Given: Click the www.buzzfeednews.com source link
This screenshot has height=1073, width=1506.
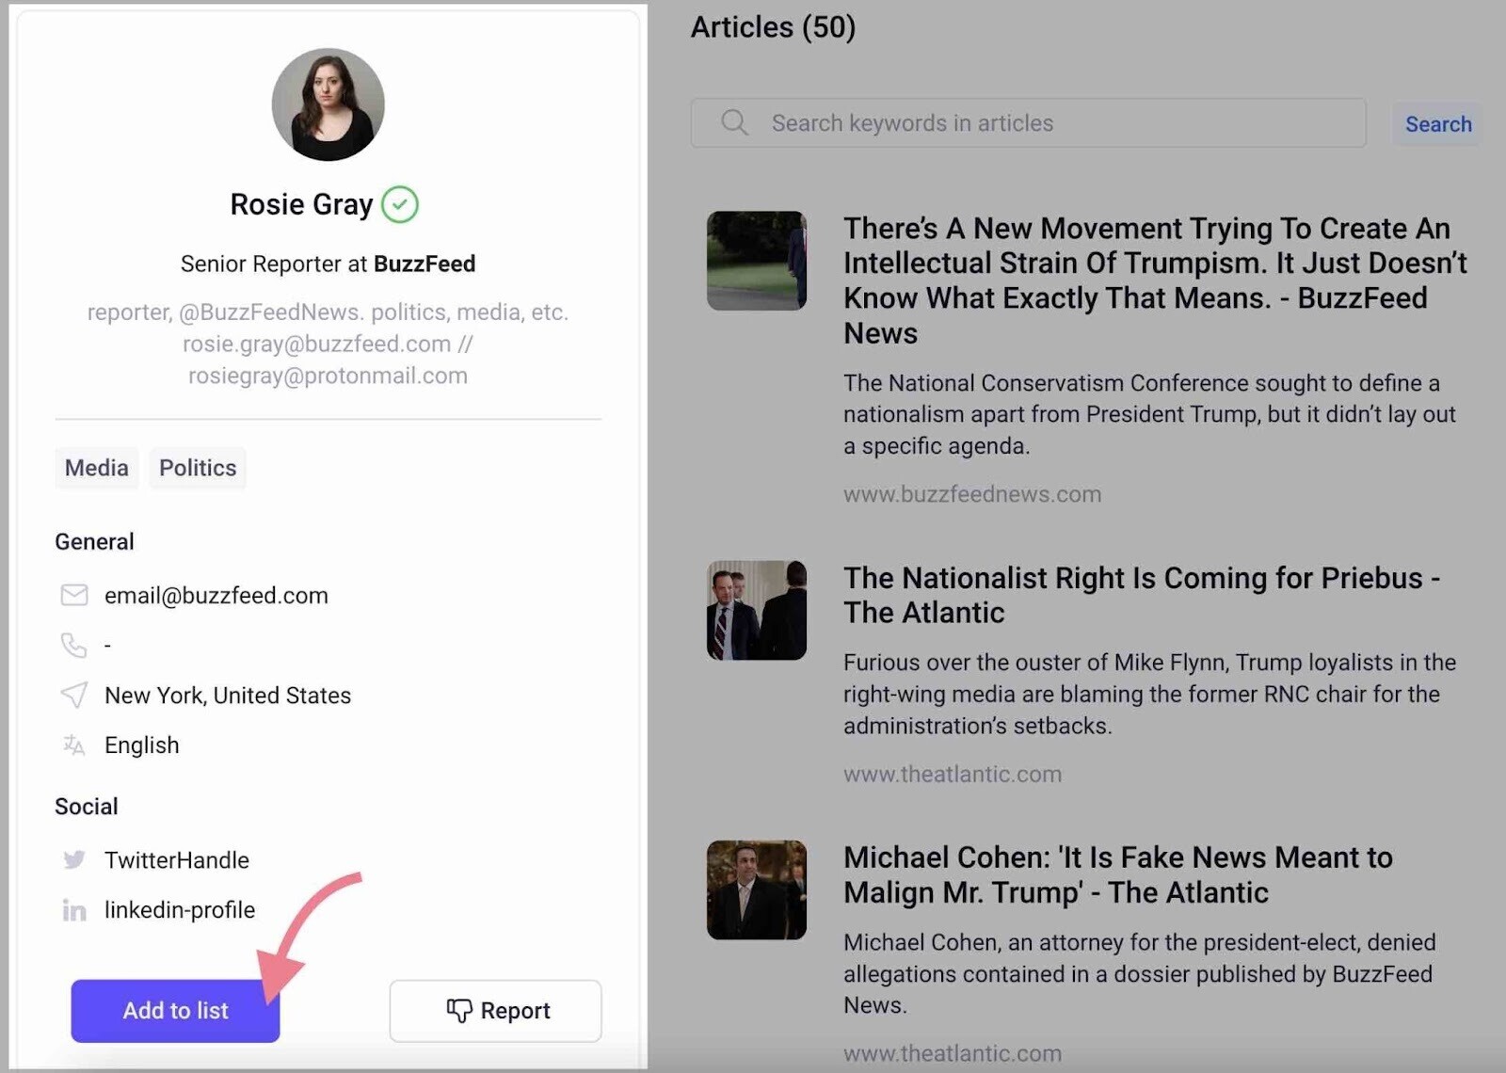Looking at the screenshot, I should click(x=972, y=494).
